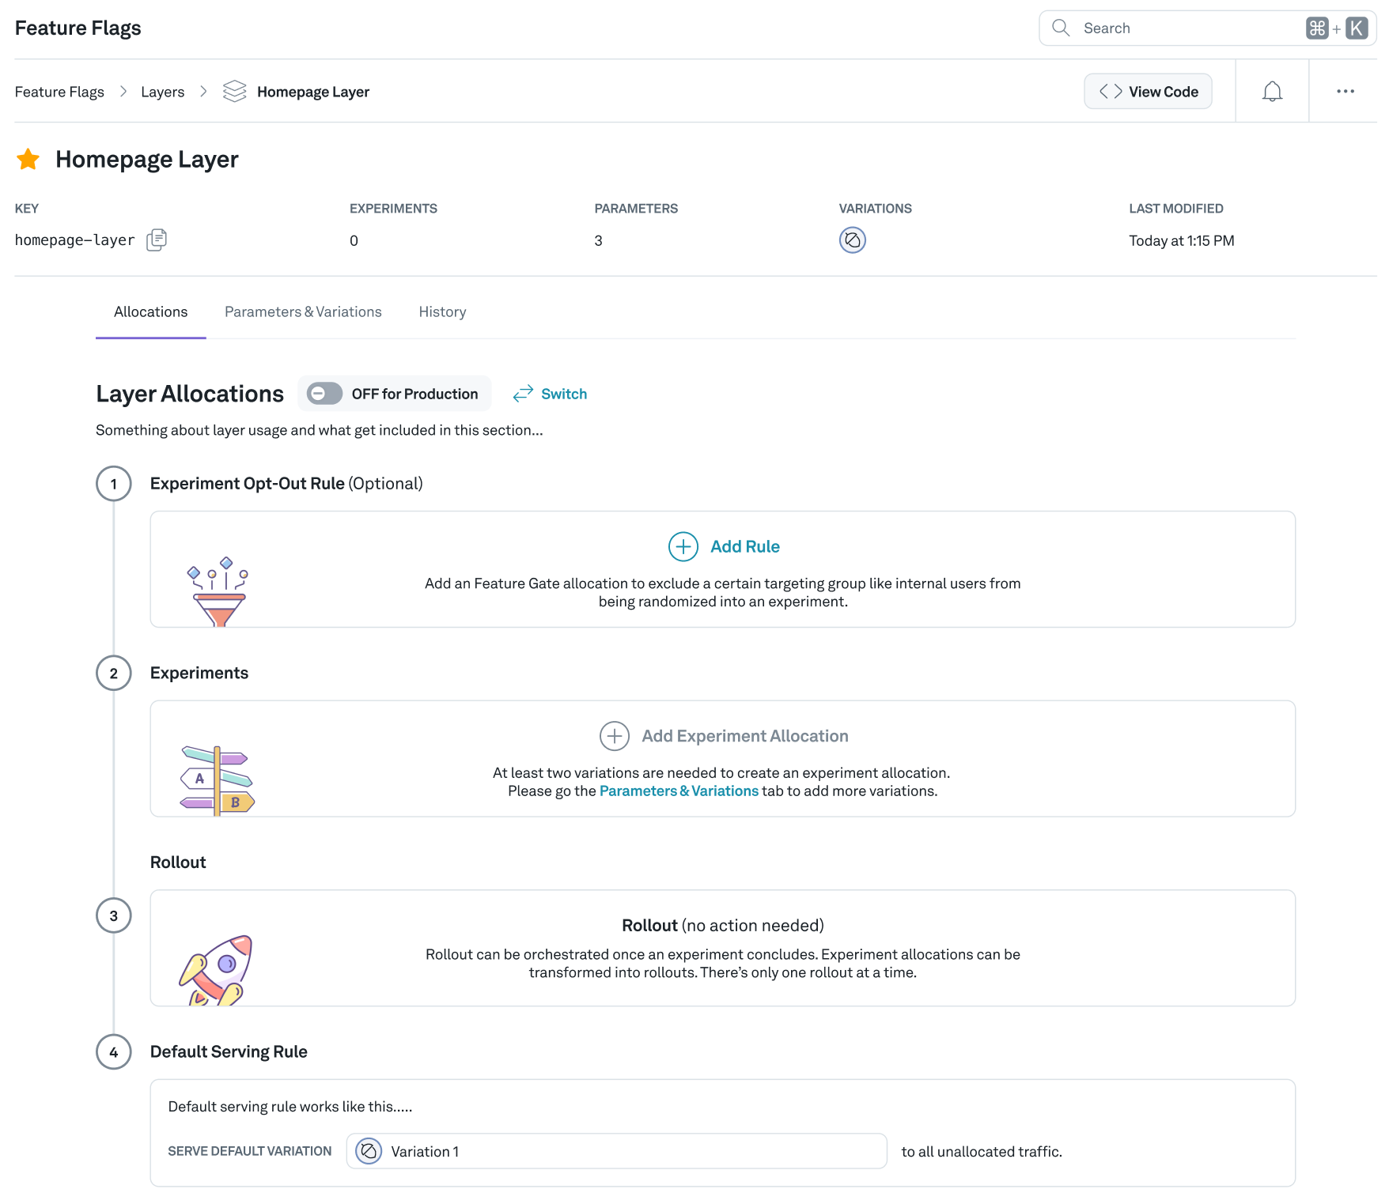
Task: Click the orange favorite star icon
Action: click(28, 160)
